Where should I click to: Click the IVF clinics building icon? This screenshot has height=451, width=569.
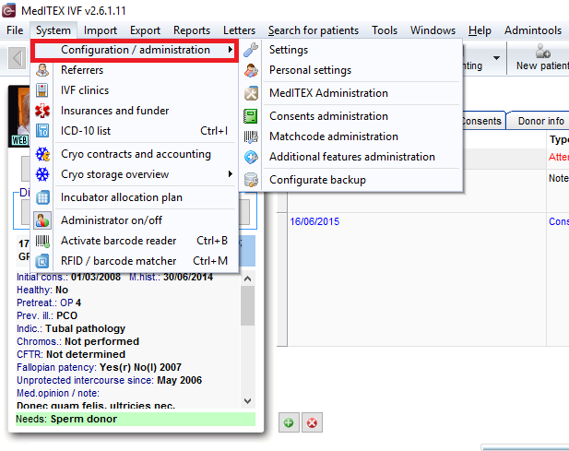pyautogui.click(x=42, y=90)
